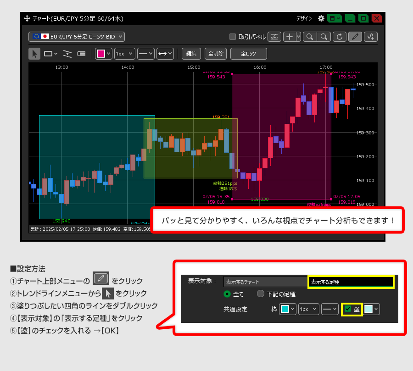This screenshot has width=413, height=371.
Task: Toggle the 取引パネル checkbox
Action: pos(233,37)
